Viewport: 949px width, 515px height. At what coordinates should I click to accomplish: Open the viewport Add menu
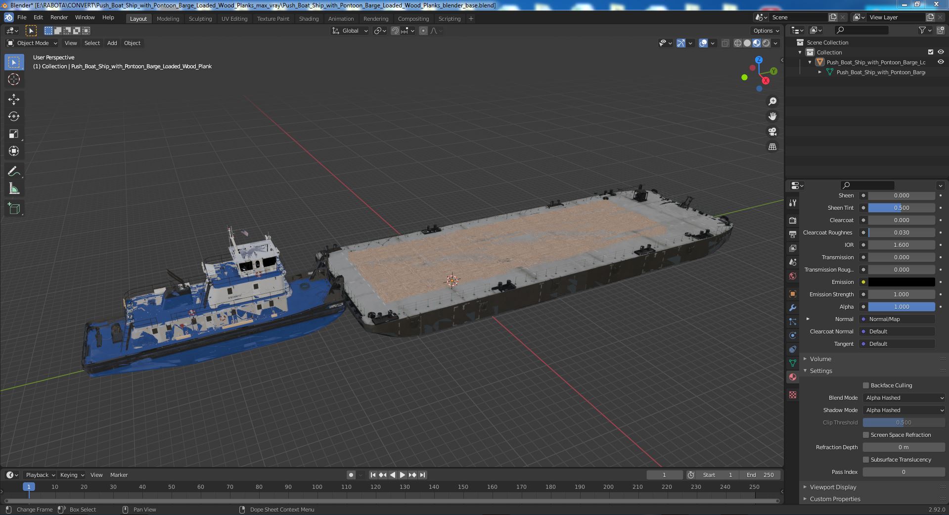coord(112,43)
